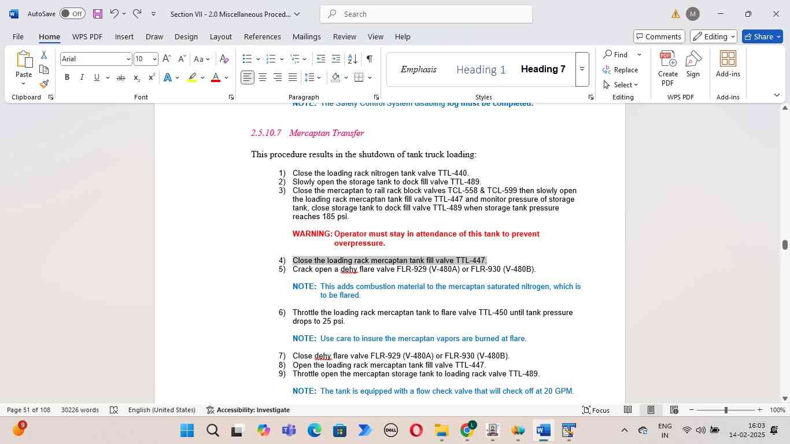Click the Copy icon
This screenshot has height=444, width=790.
[x=44, y=69]
